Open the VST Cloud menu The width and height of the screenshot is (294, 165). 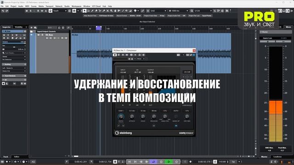96,6
